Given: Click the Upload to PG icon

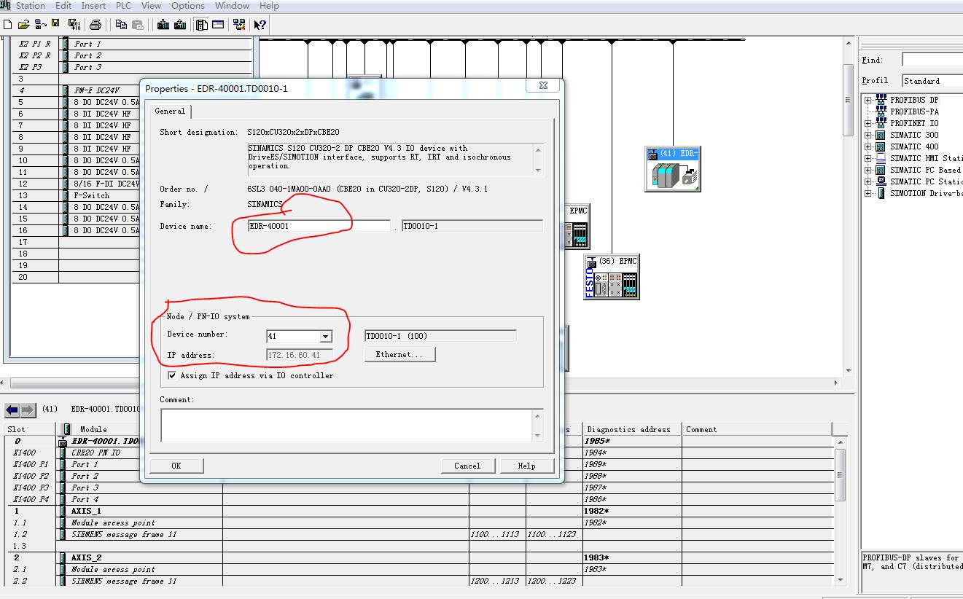Looking at the screenshot, I should click(x=179, y=25).
